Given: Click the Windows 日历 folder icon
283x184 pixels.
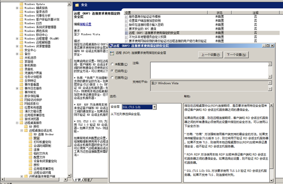Looking at the screenshot, I should (x=21, y=23).
